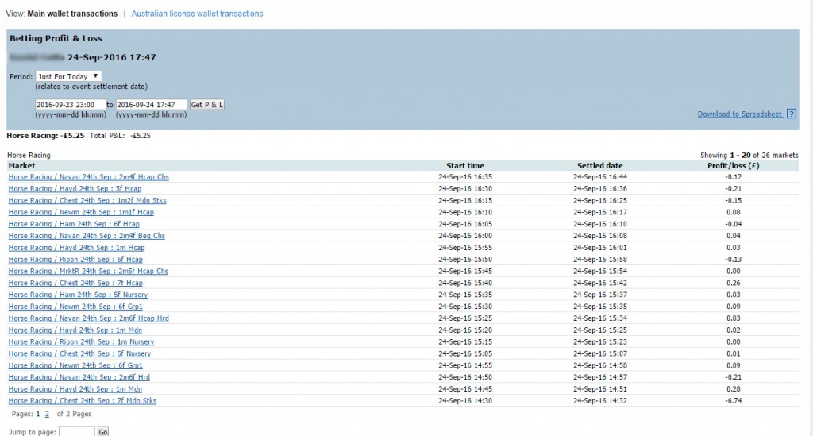Select the -6.74 profit/loss value

(733, 401)
